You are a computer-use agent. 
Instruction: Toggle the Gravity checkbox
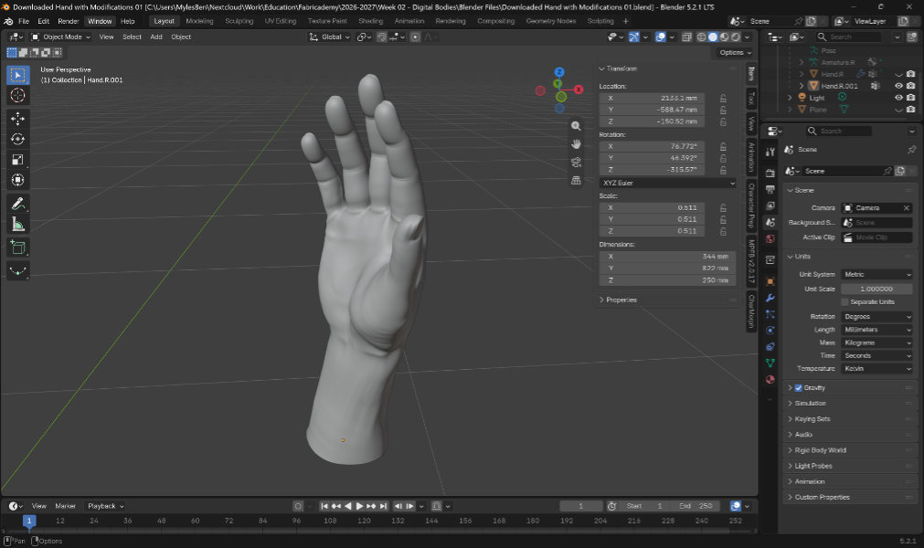798,388
